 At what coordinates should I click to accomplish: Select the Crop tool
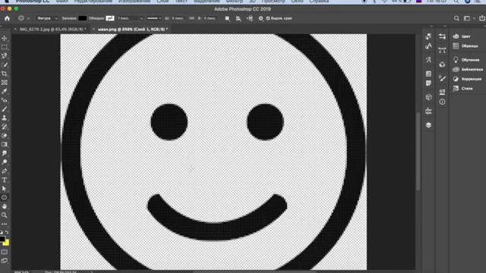coord(5,74)
